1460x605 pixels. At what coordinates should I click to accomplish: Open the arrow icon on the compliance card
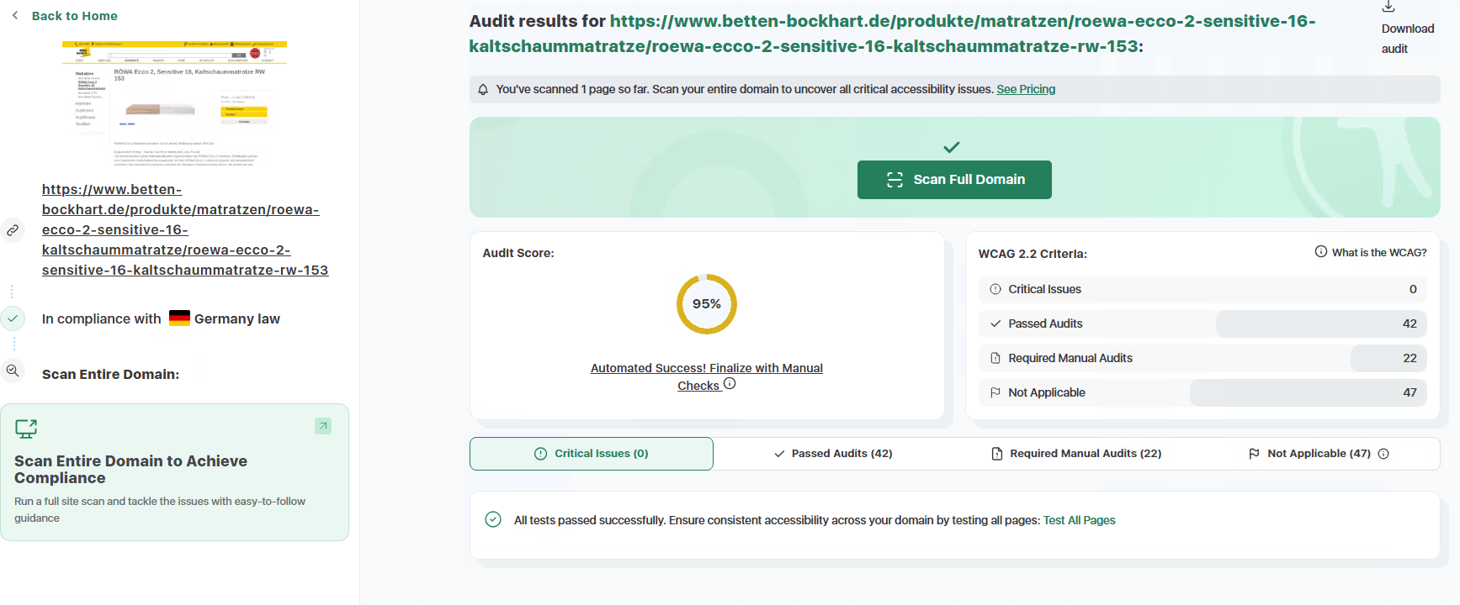click(323, 426)
